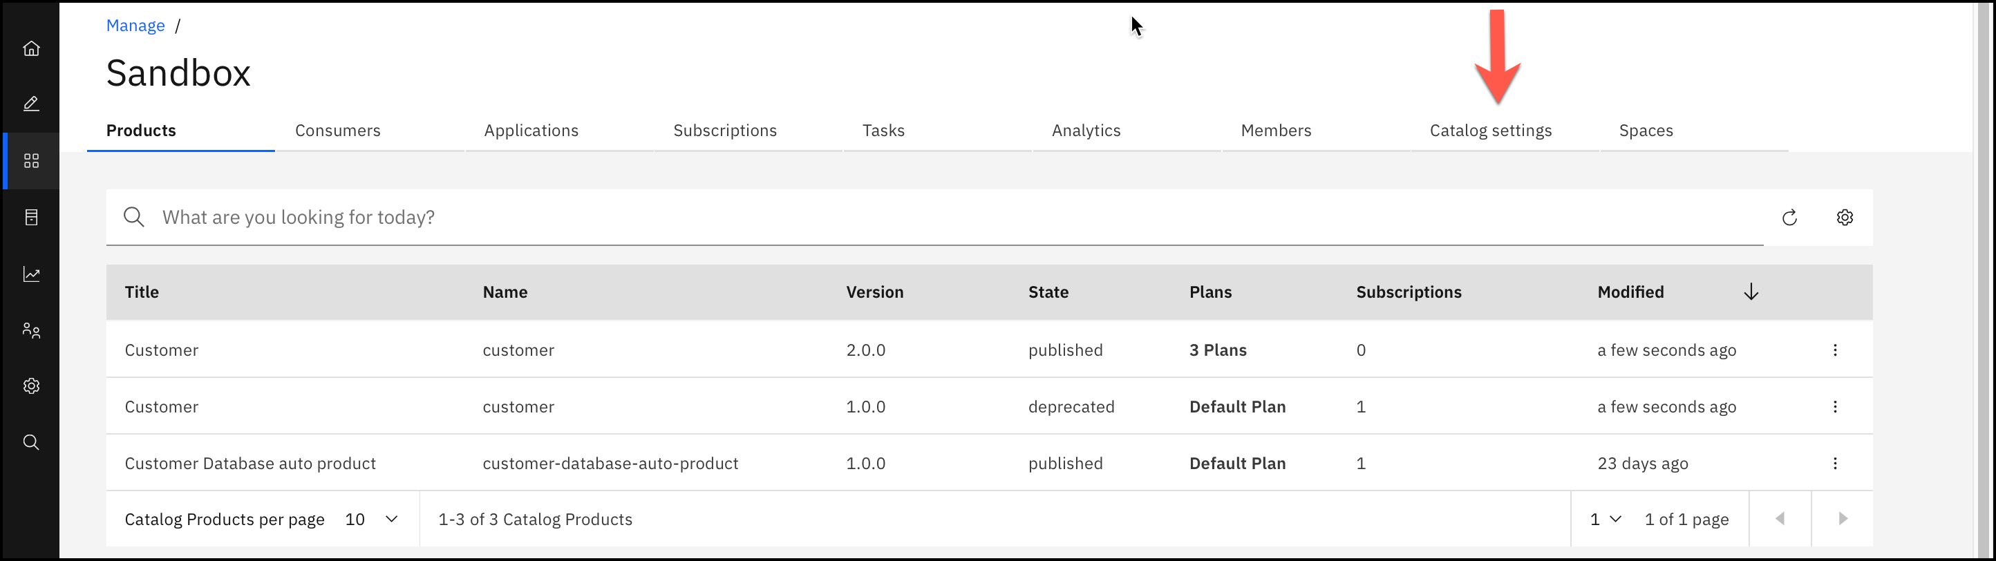
Task: Open the Settings gear in sidebar
Action: pos(31,386)
